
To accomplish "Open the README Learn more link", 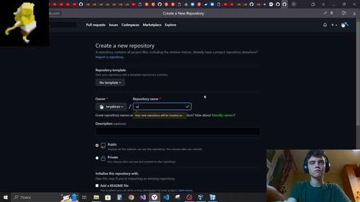I will click(x=185, y=190).
